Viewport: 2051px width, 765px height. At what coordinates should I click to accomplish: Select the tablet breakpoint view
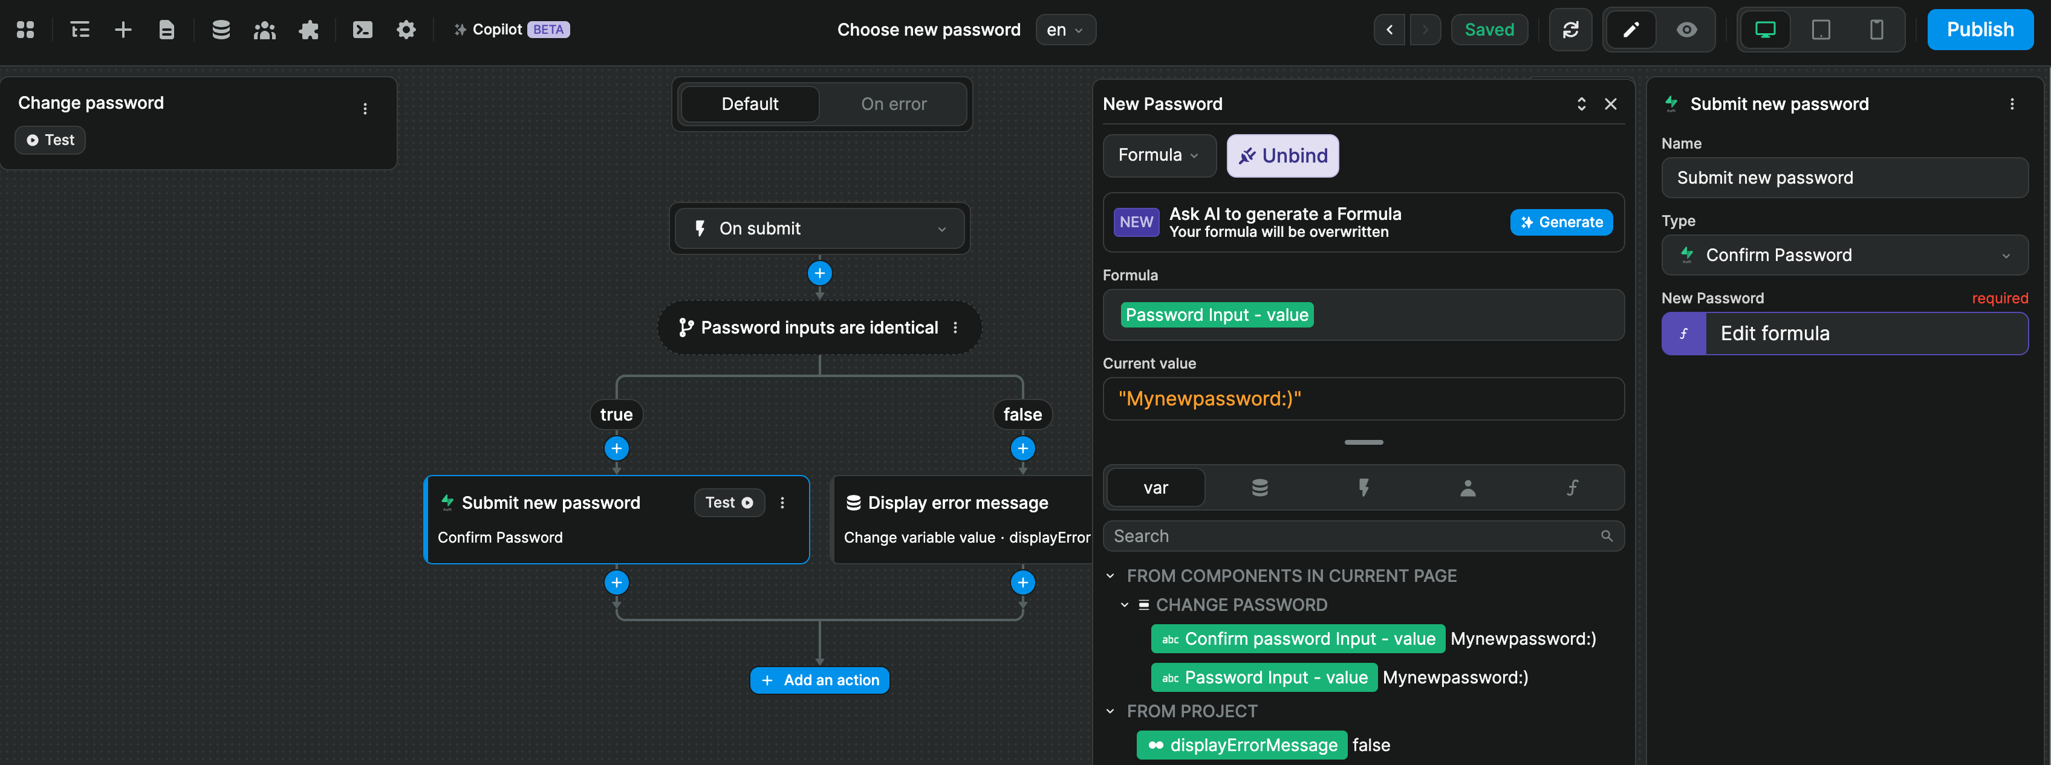click(1822, 30)
